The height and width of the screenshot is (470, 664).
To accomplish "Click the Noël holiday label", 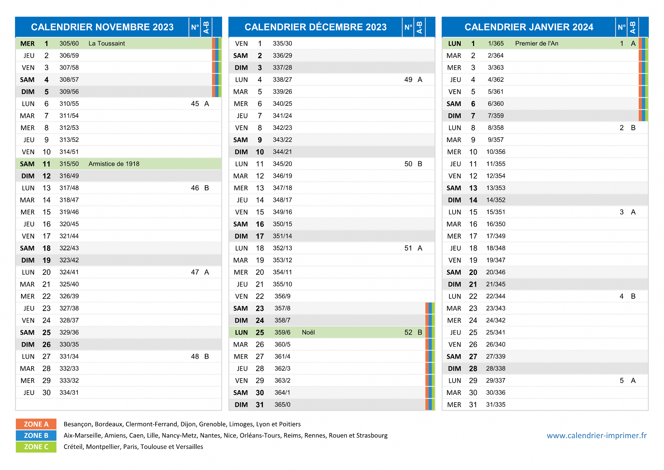I will click(x=308, y=332).
